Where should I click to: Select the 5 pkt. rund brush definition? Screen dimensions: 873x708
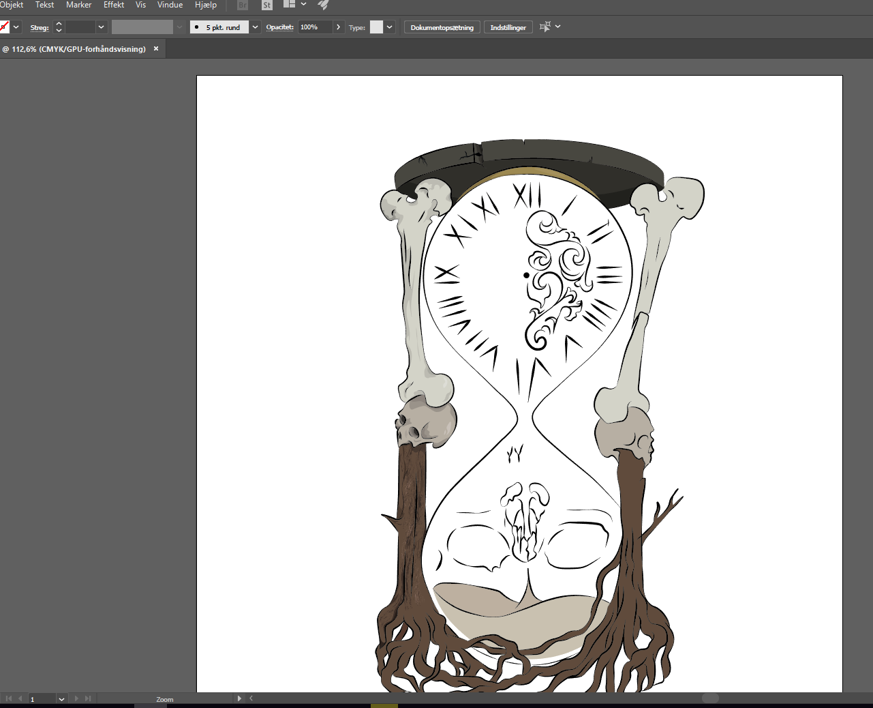coord(219,27)
